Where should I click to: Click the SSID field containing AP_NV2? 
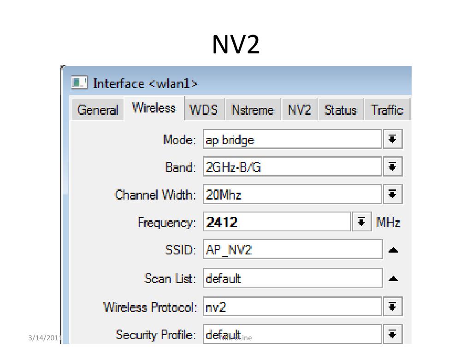tap(292, 250)
